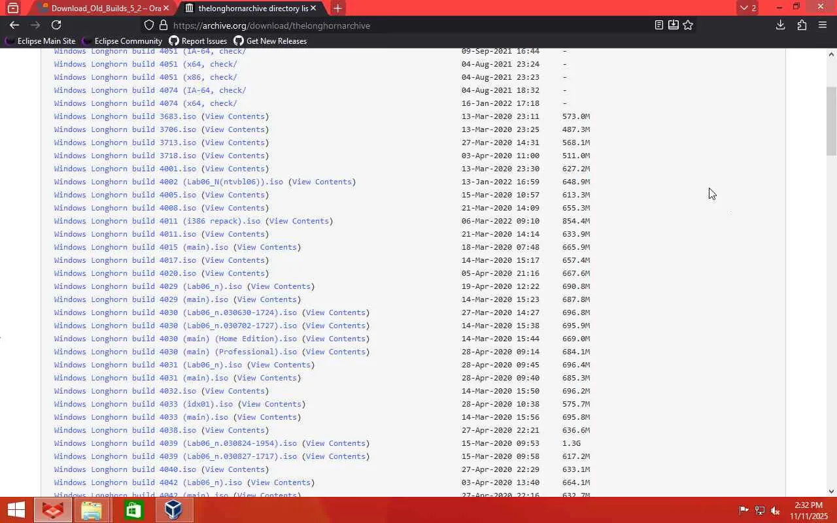Open the Action Center flag tray icon
The height and width of the screenshot is (523, 837).
pos(743,511)
